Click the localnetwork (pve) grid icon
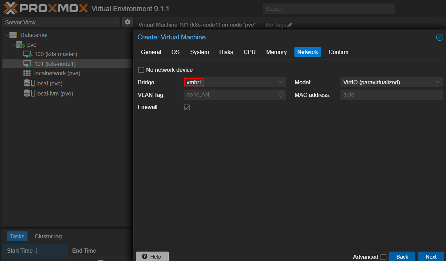446x261 pixels. [x=27, y=74]
